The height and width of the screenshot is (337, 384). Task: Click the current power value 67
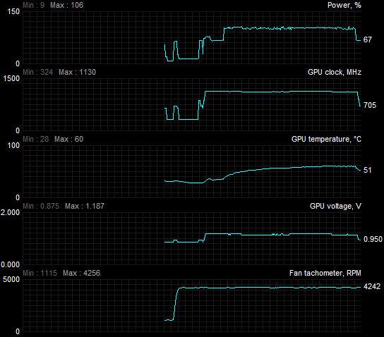pos(367,39)
